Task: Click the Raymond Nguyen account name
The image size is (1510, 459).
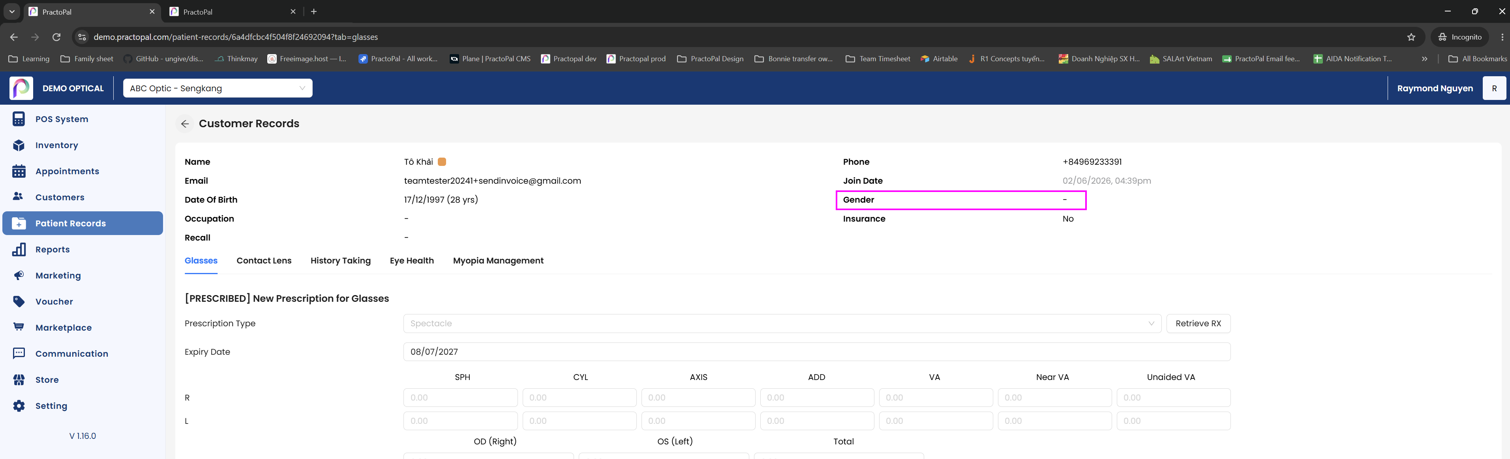Action: 1435,88
